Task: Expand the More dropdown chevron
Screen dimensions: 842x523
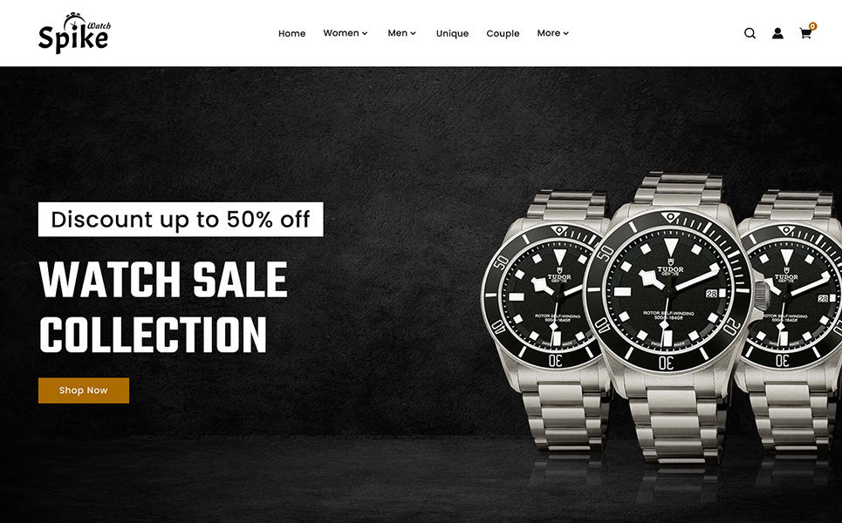Action: click(565, 33)
